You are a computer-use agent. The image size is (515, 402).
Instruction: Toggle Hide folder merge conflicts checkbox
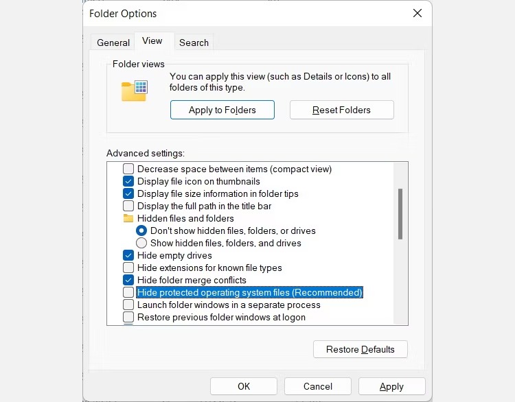[128, 280]
